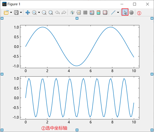The height and width of the screenshot is (132, 154).
Task: Toggle the colorbar gradient icon
Action: 98,13
